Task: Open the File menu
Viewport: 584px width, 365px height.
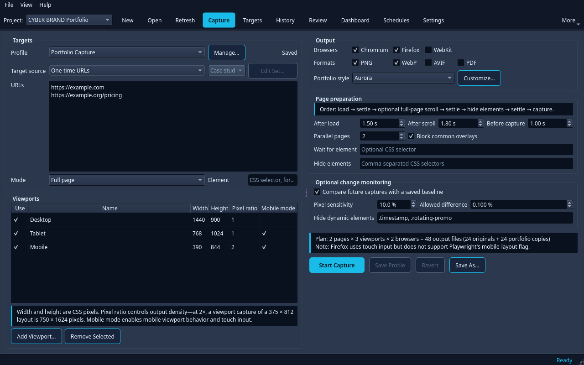Action: (x=9, y=5)
